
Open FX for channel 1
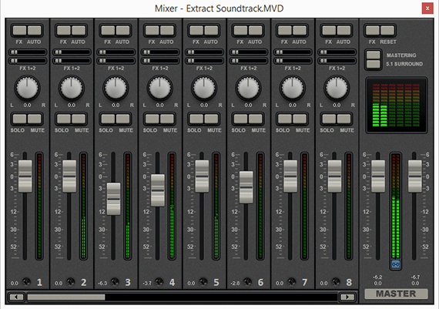click(19, 30)
